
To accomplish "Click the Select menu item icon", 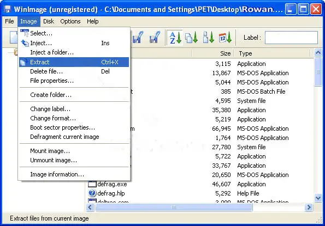I will tap(25, 33).
